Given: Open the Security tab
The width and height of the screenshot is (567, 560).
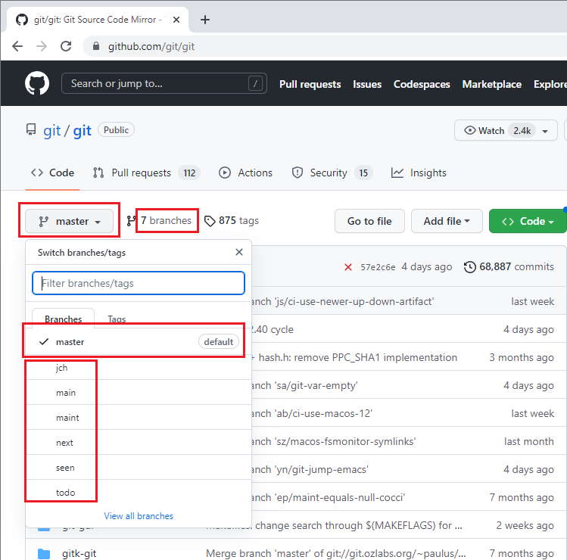Looking at the screenshot, I should click(x=332, y=173).
